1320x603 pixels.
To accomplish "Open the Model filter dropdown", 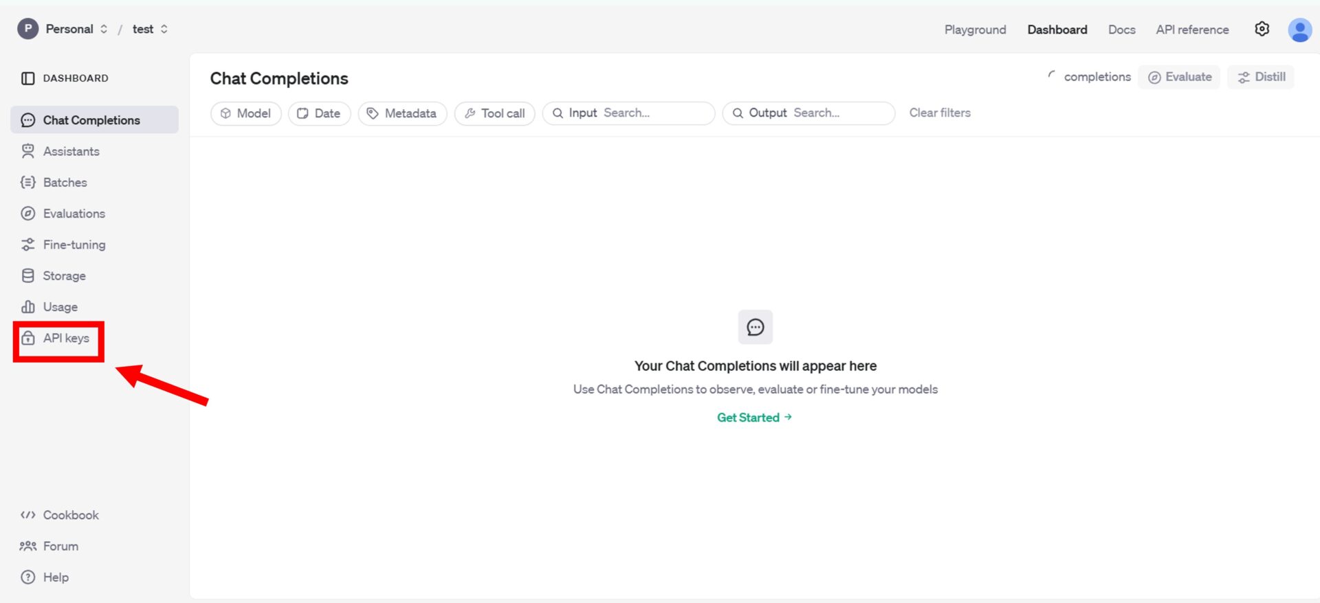I will point(246,113).
